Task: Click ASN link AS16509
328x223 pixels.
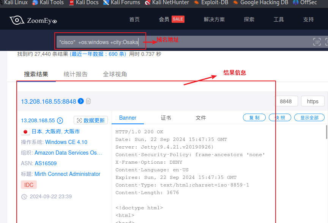Action: [46, 163]
